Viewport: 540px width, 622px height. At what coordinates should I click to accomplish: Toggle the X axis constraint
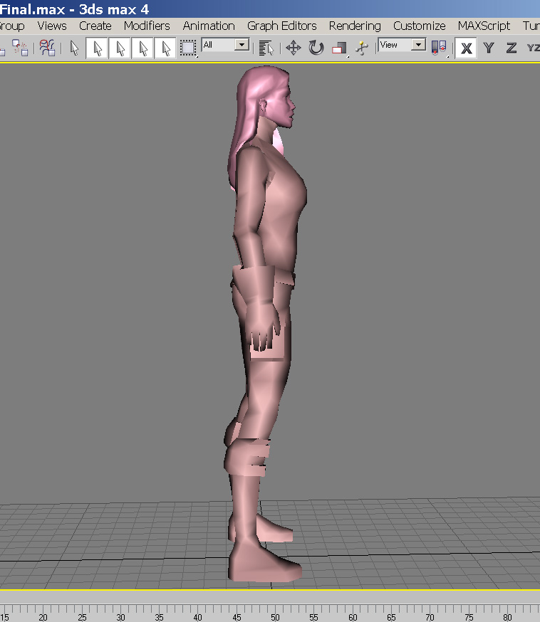(x=466, y=48)
